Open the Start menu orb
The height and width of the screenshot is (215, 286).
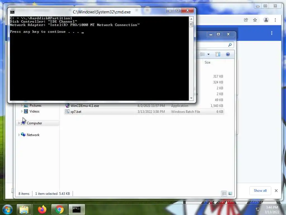click(x=8, y=209)
